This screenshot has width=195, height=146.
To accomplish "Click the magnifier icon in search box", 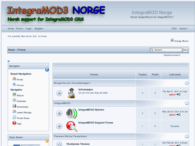I will 152,50.
